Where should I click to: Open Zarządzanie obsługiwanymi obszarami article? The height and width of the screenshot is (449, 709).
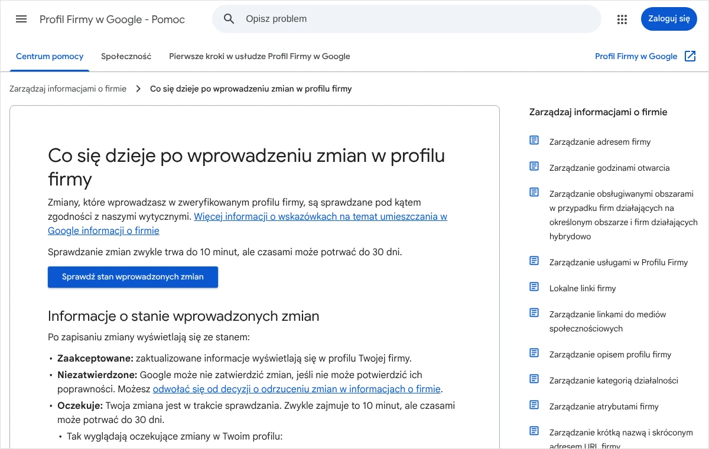click(x=623, y=215)
